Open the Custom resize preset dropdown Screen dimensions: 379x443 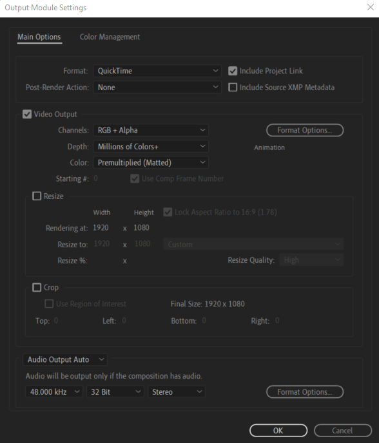253,244
